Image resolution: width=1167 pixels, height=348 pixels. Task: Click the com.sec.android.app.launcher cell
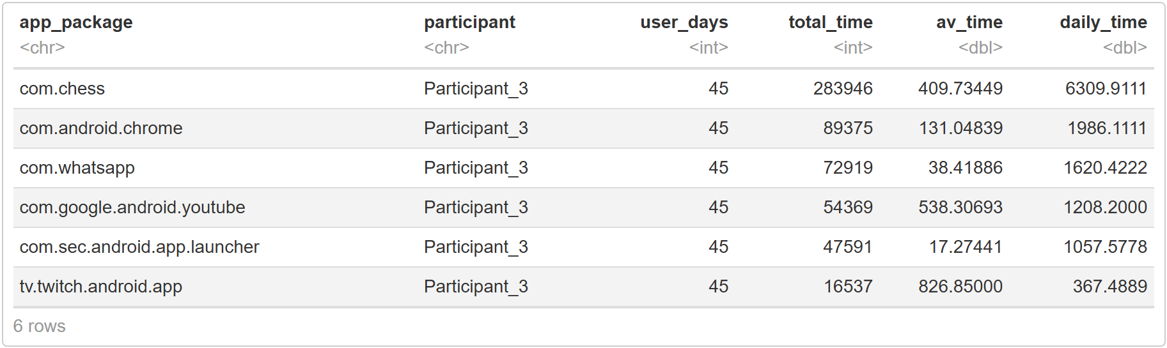(139, 247)
